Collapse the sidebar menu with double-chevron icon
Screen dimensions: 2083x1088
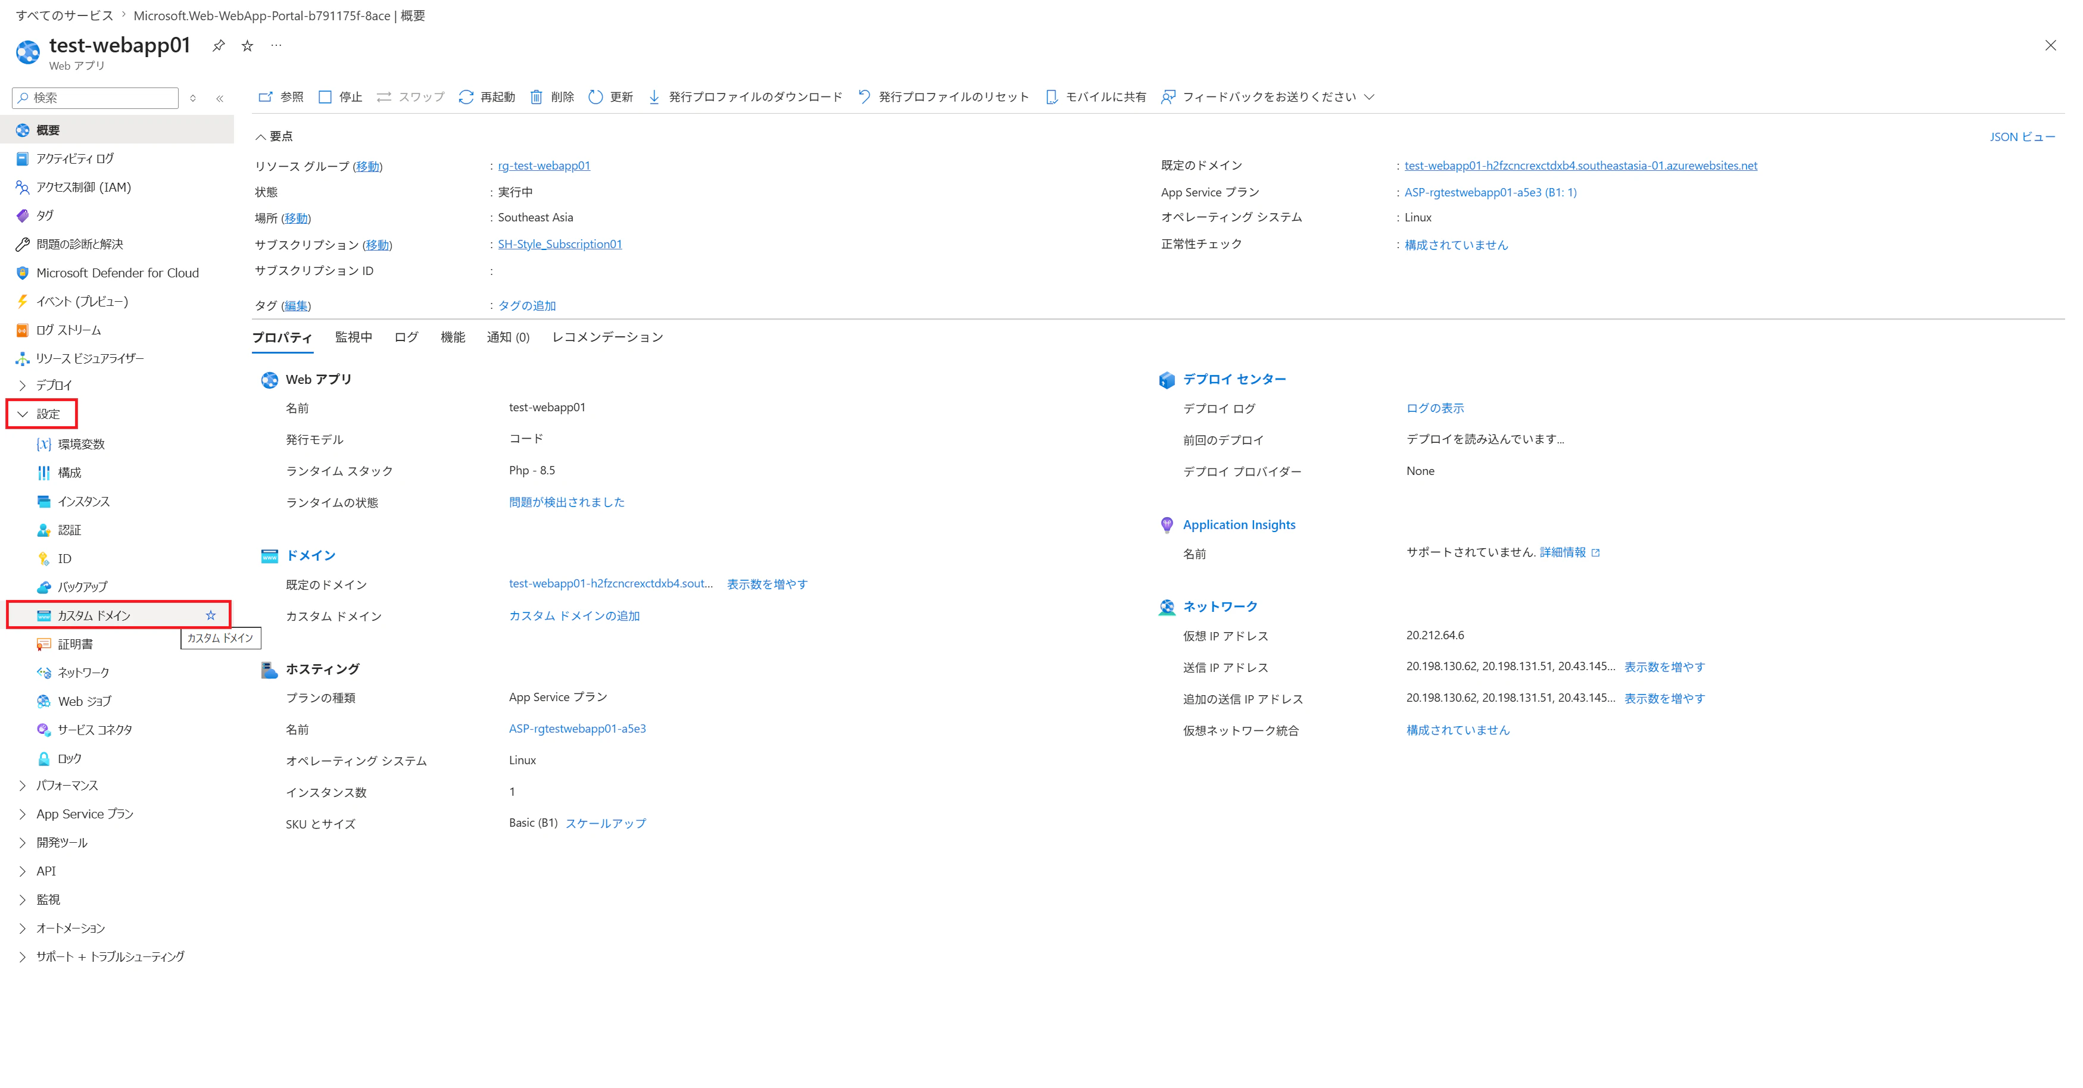tap(220, 99)
